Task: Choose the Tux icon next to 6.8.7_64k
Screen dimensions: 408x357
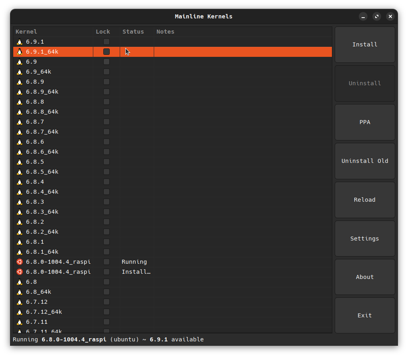Action: click(x=20, y=132)
